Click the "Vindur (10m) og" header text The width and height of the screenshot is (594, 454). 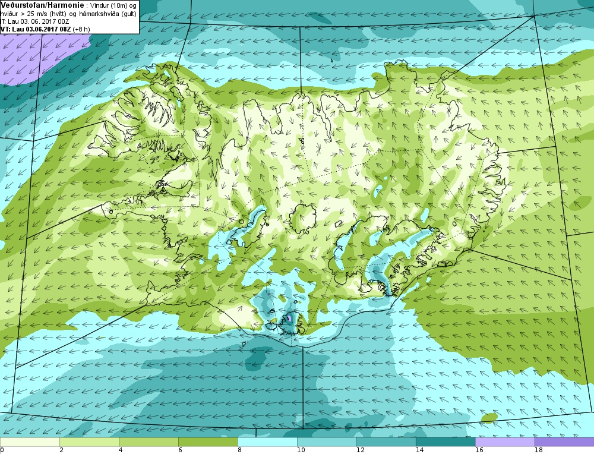(x=113, y=6)
